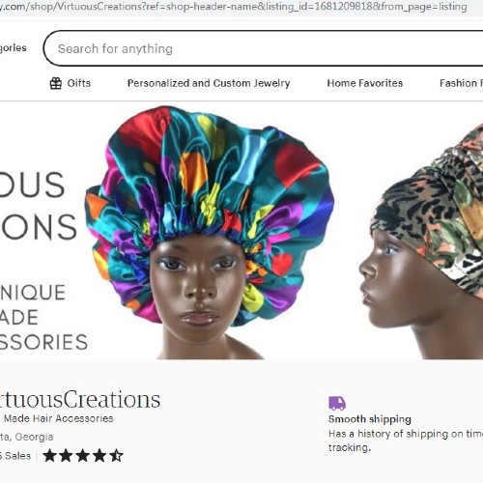The height and width of the screenshot is (483, 483).
Task: Open the Categories menu
Action: pyautogui.click(x=14, y=48)
